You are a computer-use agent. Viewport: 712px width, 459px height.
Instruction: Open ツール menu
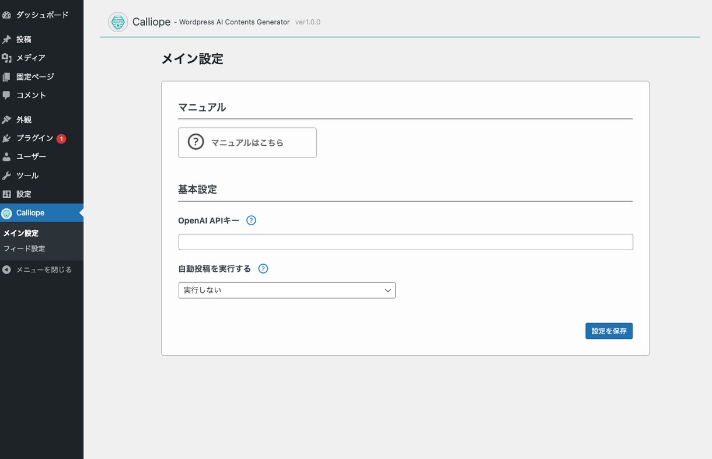41,176
